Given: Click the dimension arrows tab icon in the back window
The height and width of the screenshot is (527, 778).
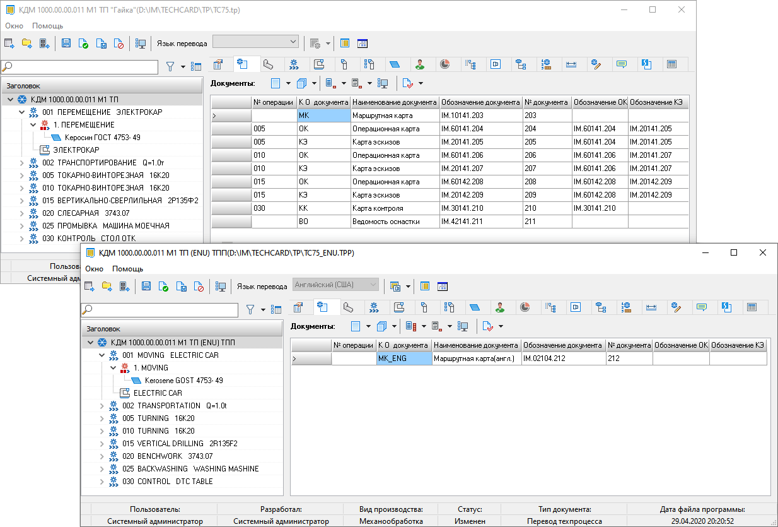Looking at the screenshot, I should (571, 64).
